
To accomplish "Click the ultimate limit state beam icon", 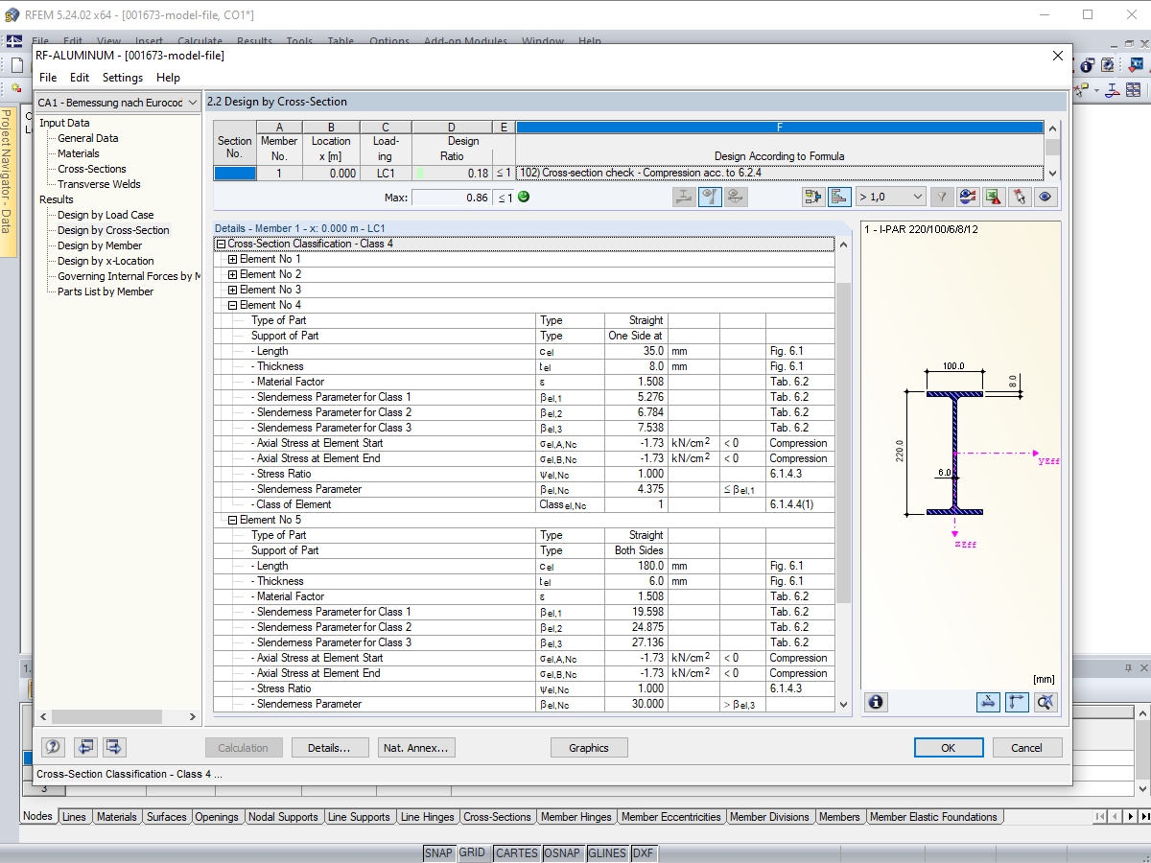I will [684, 197].
